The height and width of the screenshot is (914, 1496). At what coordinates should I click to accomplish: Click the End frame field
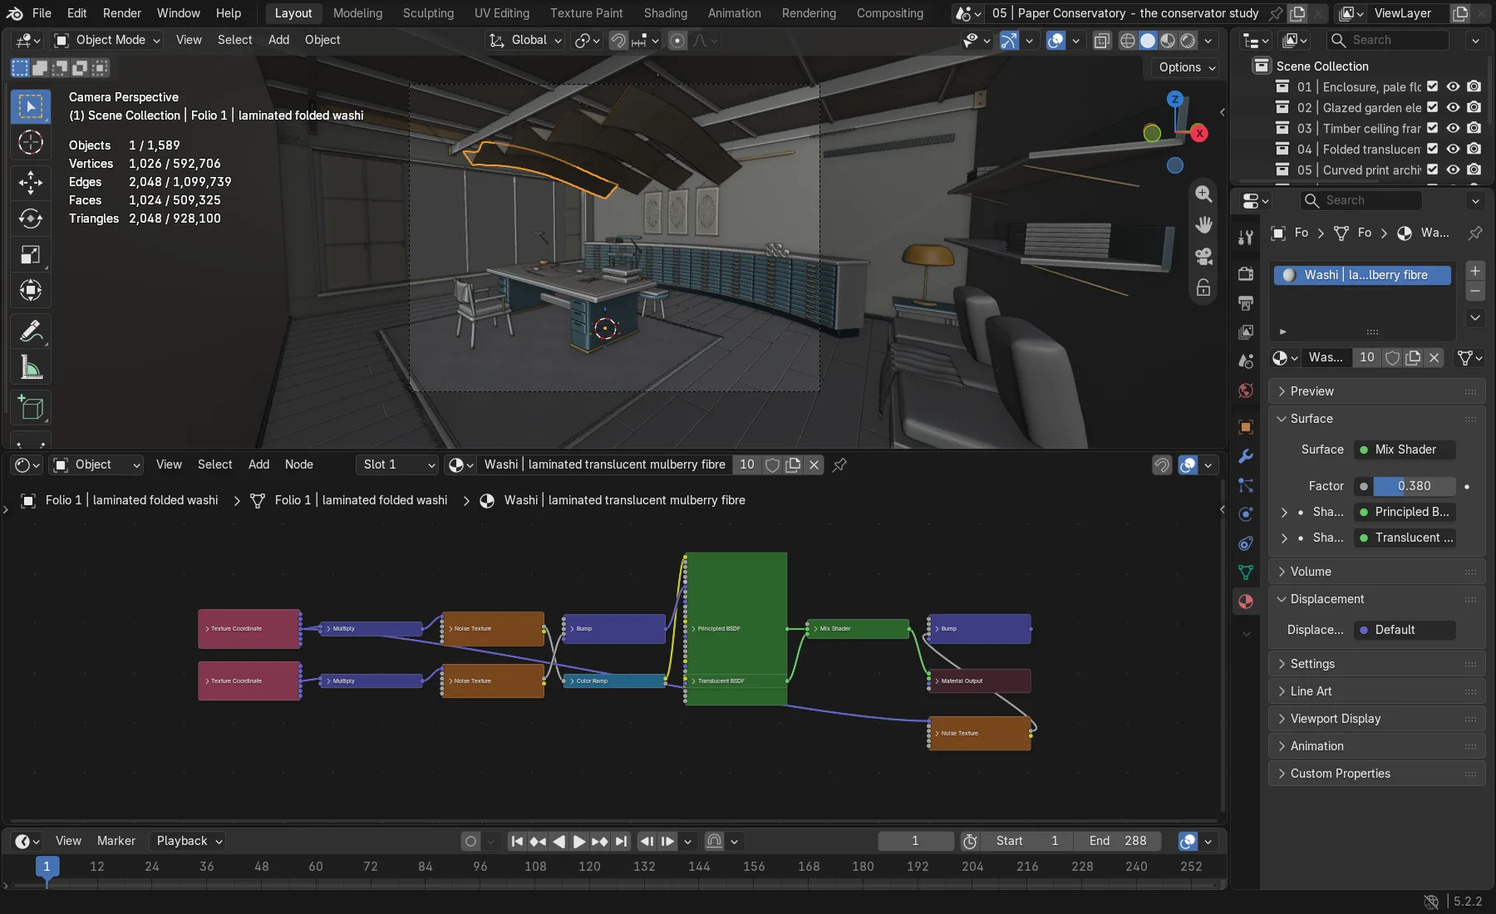(x=1117, y=842)
